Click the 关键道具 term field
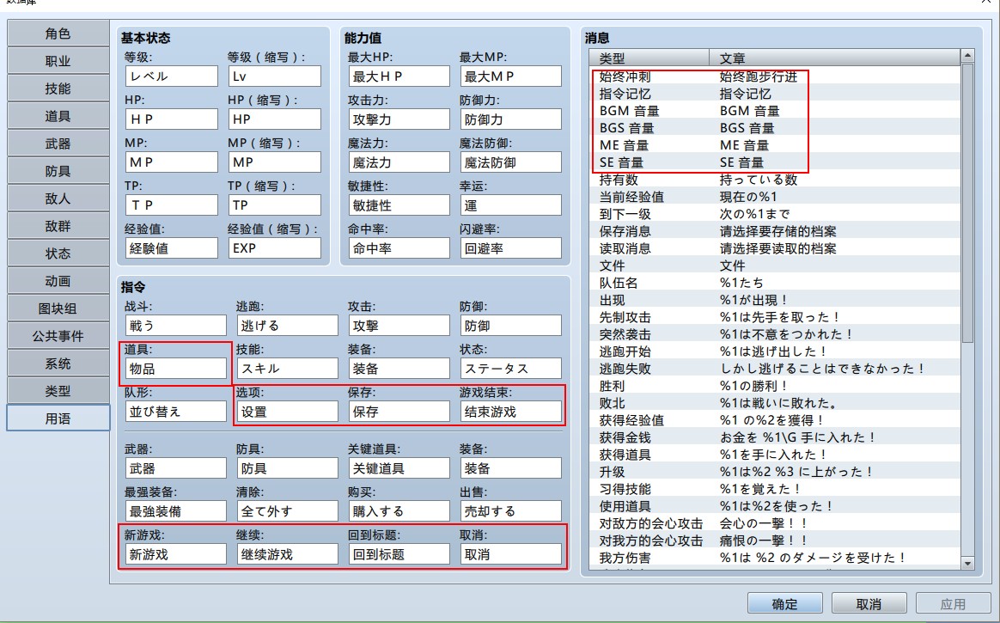 pos(399,468)
